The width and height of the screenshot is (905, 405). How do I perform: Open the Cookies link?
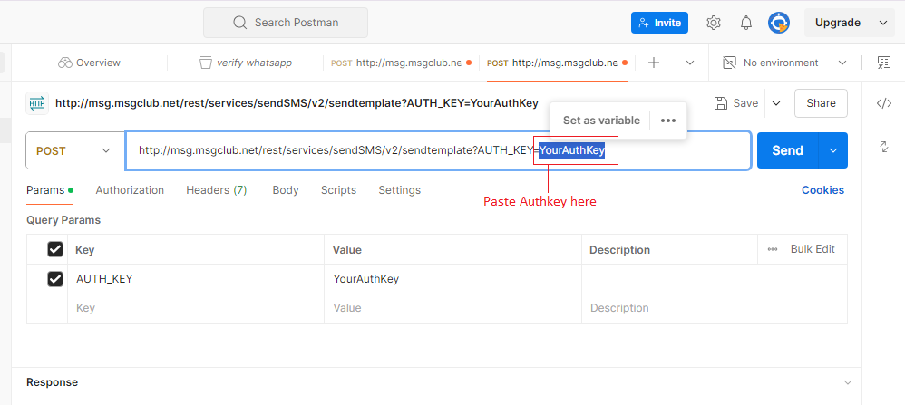(822, 189)
